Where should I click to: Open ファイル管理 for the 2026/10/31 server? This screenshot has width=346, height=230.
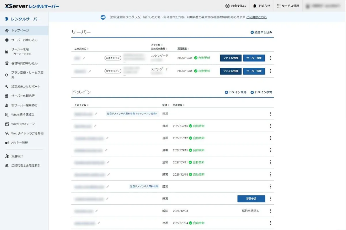[x=231, y=58]
